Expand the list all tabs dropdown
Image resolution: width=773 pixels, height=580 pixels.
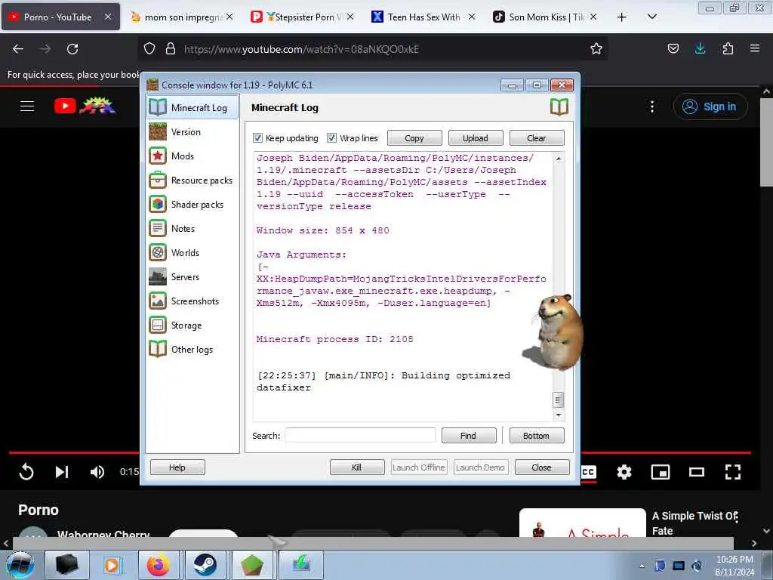652,17
